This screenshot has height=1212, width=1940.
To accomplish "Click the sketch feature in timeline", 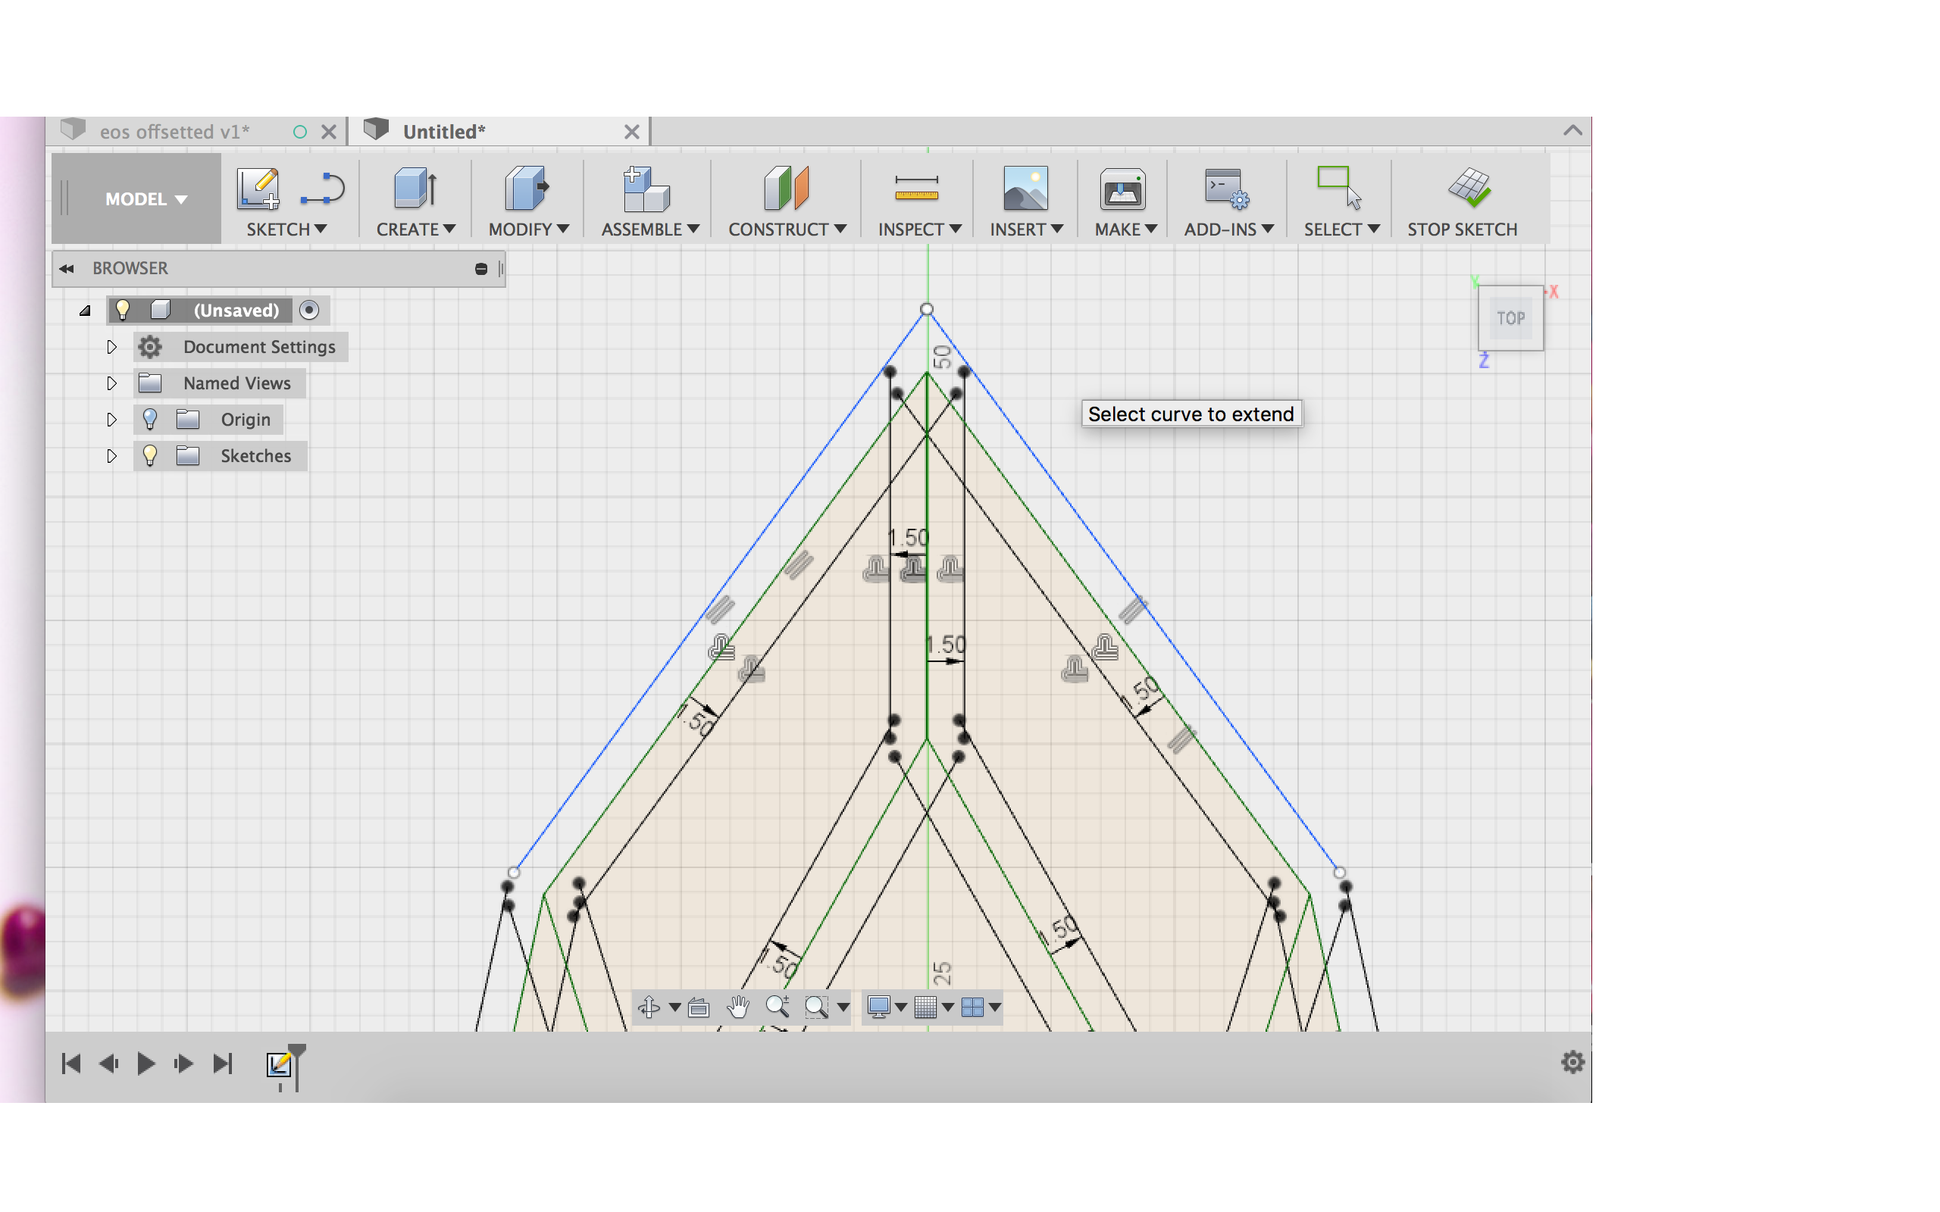I will [x=279, y=1064].
